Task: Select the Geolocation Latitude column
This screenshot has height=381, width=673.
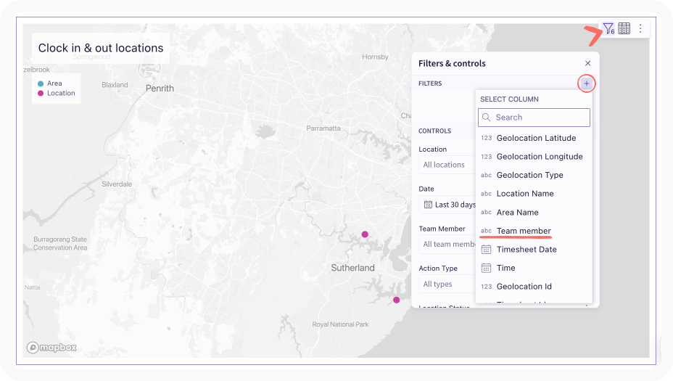Action: tap(534, 138)
